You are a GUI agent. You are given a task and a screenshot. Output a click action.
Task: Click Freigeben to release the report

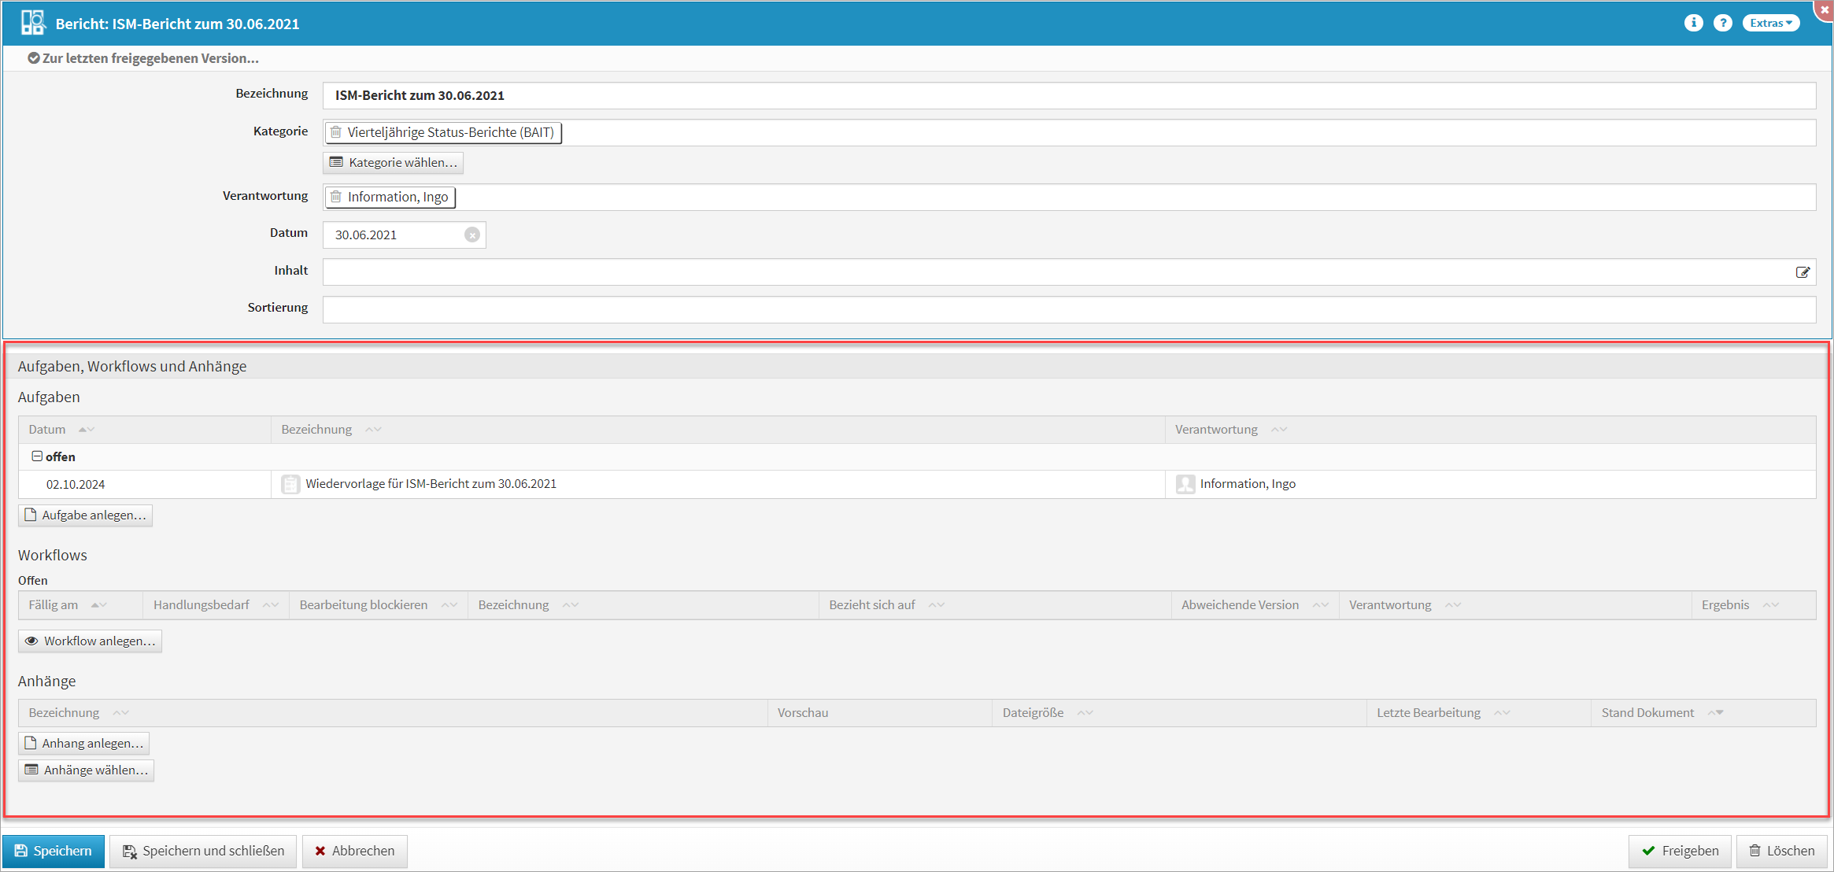tap(1679, 851)
